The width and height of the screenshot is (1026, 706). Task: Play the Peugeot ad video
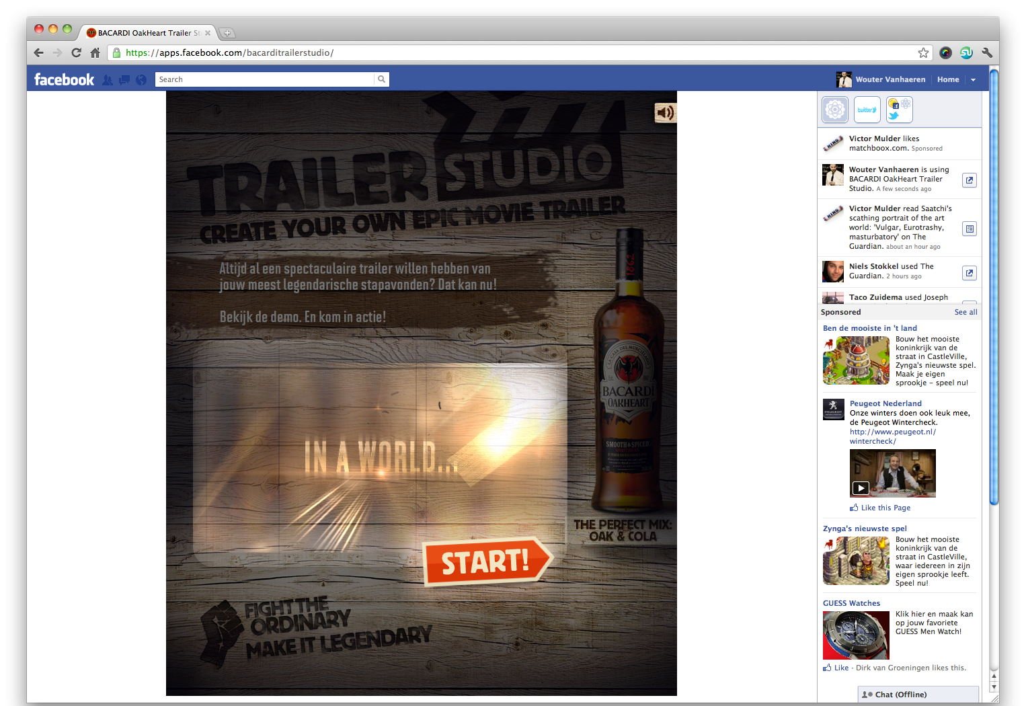(893, 473)
